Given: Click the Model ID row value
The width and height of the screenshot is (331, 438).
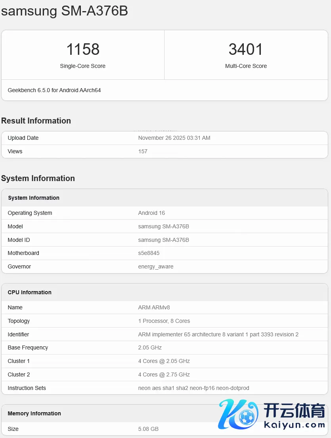Looking at the screenshot, I should click(x=163, y=240).
